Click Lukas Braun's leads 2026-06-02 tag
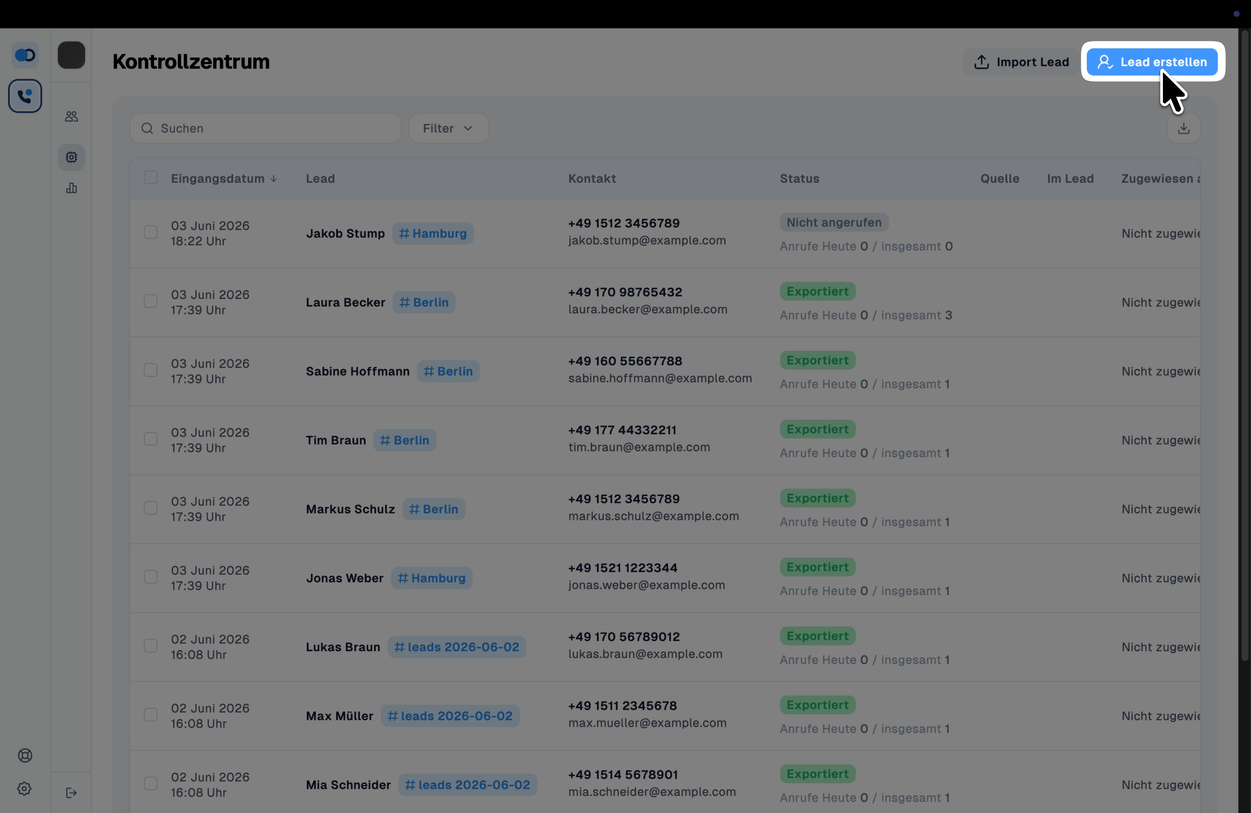The image size is (1251, 813). (x=457, y=647)
